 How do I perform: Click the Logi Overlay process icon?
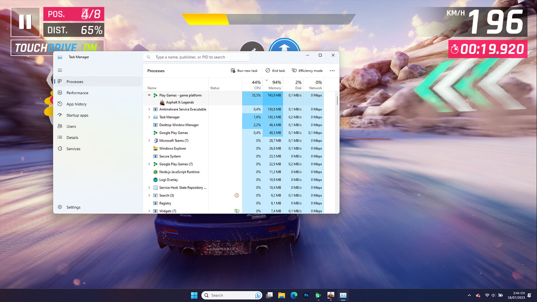pyautogui.click(x=155, y=180)
